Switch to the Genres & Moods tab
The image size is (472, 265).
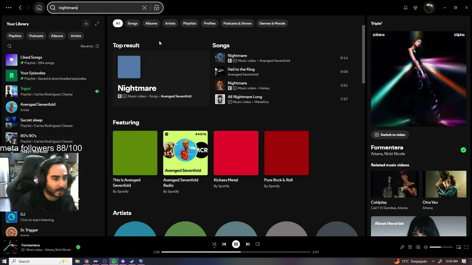coord(272,23)
